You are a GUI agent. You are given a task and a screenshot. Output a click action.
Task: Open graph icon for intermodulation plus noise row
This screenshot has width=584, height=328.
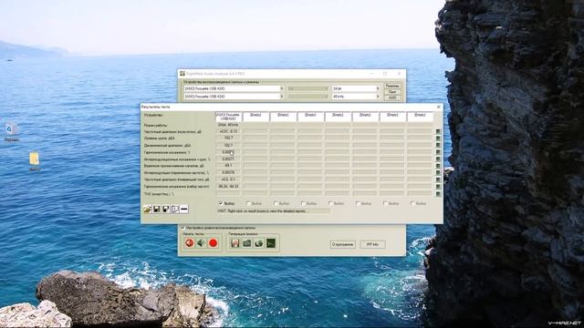[x=438, y=159]
